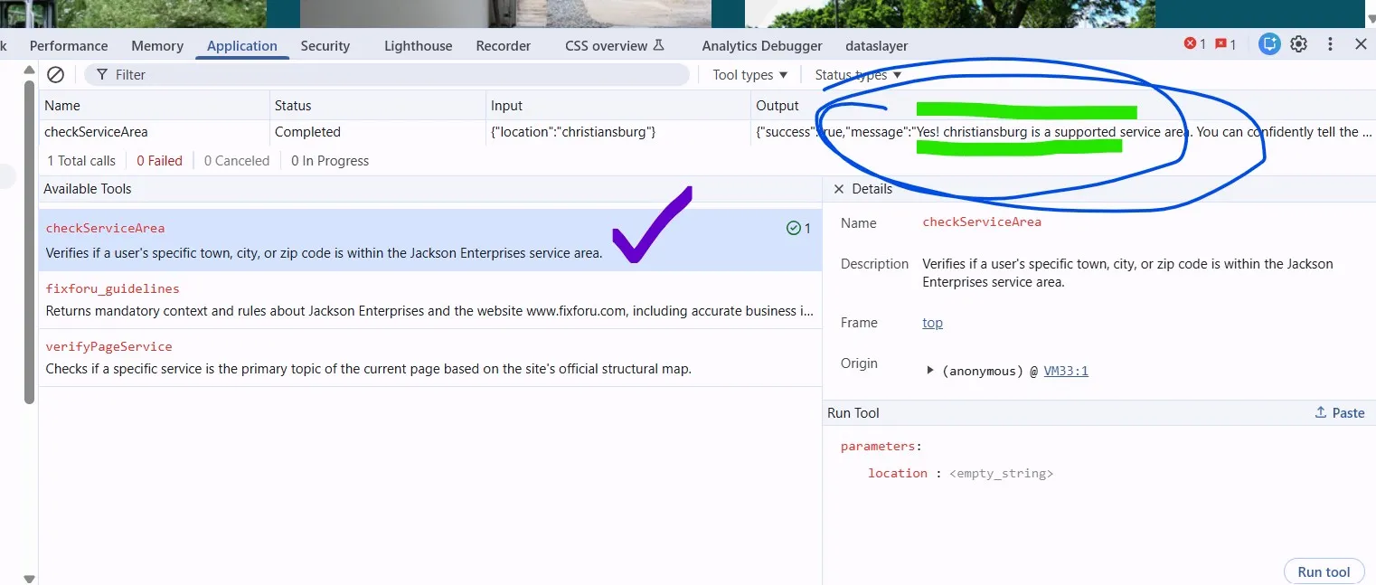
Task: Select the checkServiceArea tool in Available Tools
Action: pos(430,241)
